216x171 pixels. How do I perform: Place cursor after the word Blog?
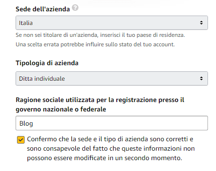pyautogui.click(x=33, y=123)
